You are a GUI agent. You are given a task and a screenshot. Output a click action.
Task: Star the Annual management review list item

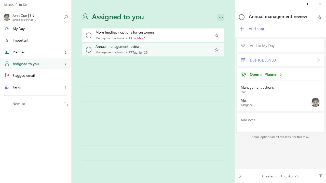[217, 50]
